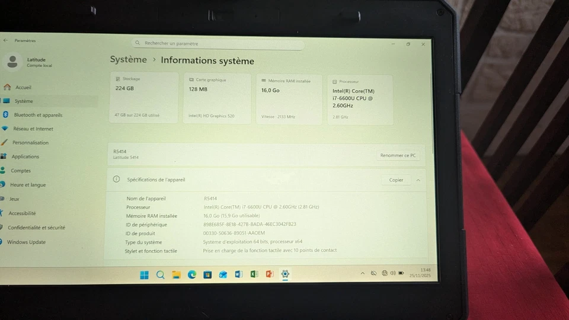Image resolution: width=569 pixels, height=320 pixels.
Task: Open File Explorer from the taskbar
Action: click(x=176, y=274)
